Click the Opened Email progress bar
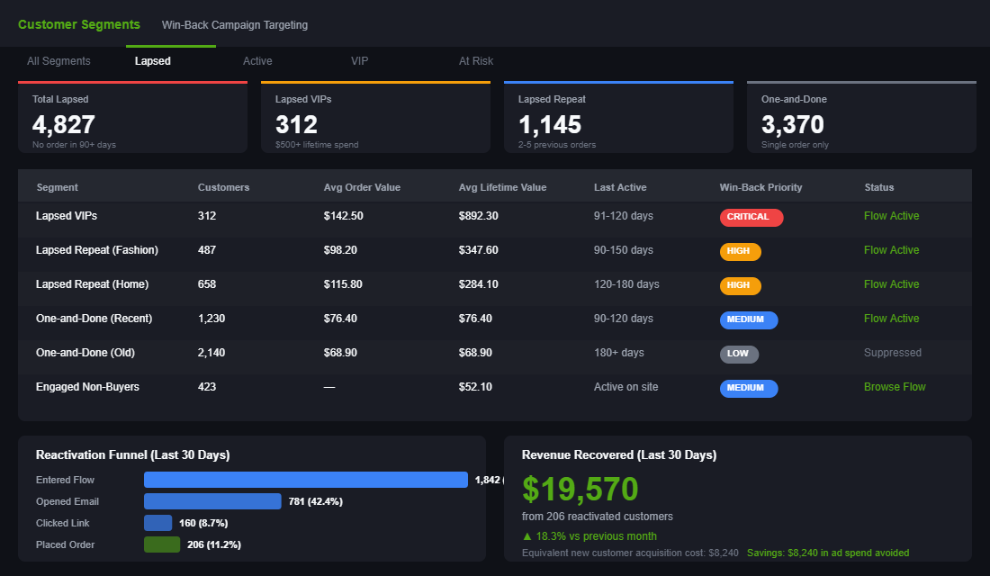990x576 pixels. point(212,501)
